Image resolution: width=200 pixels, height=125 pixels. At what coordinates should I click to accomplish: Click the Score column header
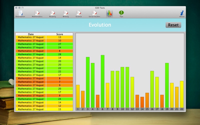pyautogui.click(x=59, y=34)
